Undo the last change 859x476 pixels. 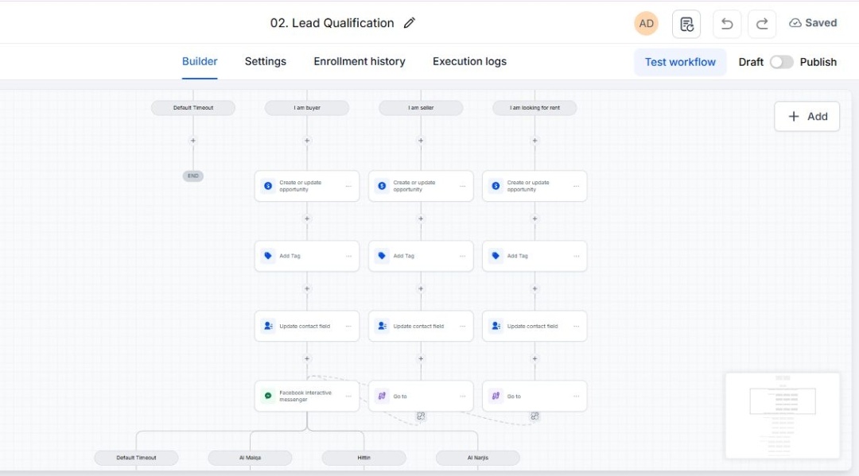[727, 24]
